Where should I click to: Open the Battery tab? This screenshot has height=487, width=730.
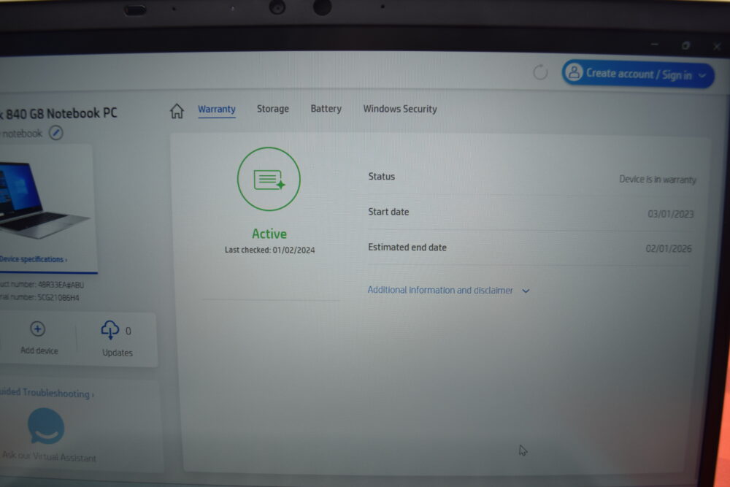(326, 109)
